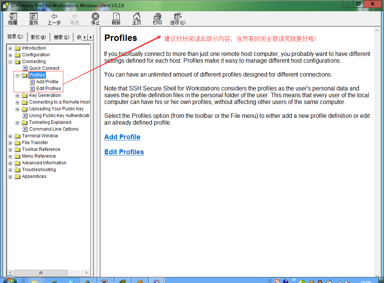Click the blue help question-mark tray icon
Viewport: 384px width, 283px height.
pos(285,281)
